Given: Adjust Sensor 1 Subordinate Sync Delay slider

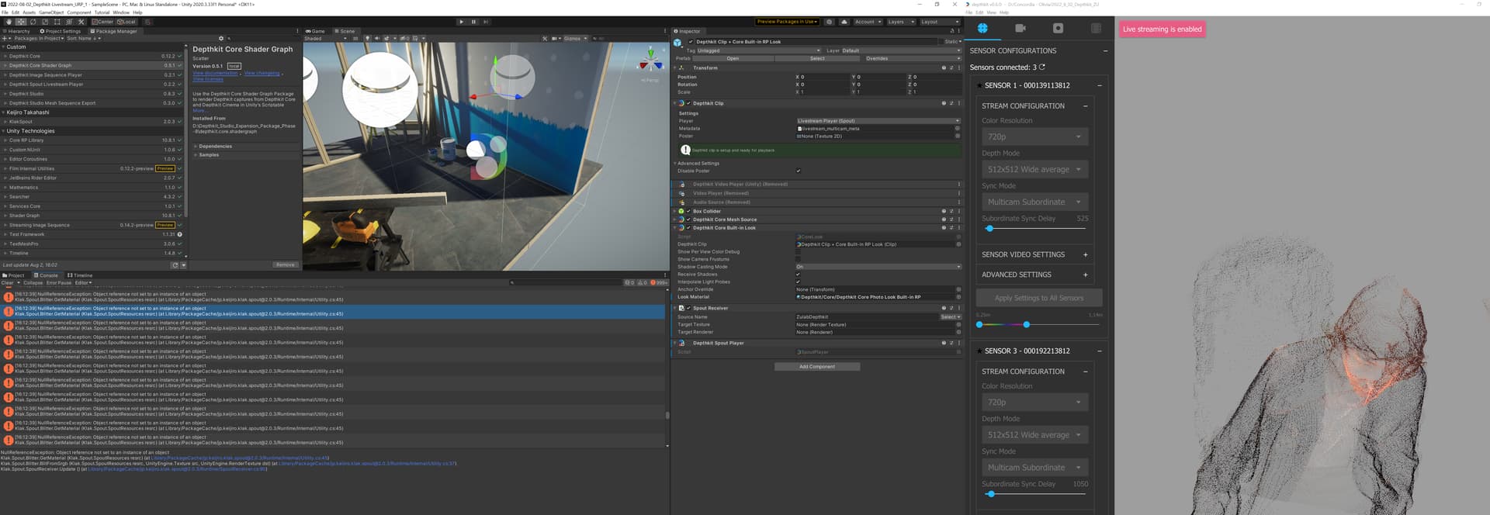Looking at the screenshot, I should click(x=989, y=229).
